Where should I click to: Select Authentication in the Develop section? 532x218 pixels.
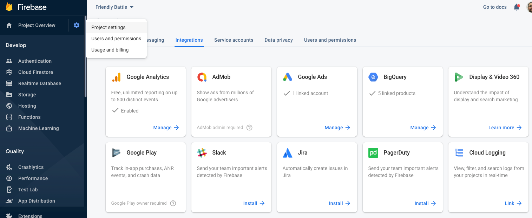(x=35, y=61)
